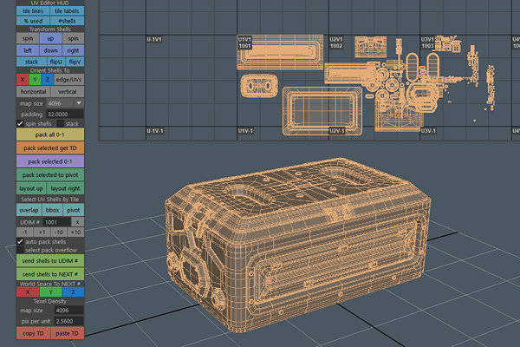
Task: Click the red X orient shells button
Action: point(23,80)
